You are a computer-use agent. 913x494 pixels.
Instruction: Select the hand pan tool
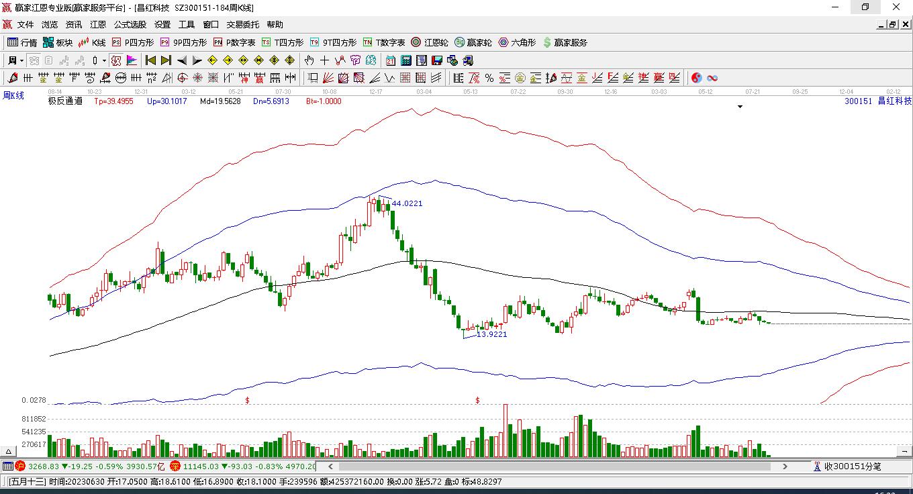pyautogui.click(x=309, y=60)
